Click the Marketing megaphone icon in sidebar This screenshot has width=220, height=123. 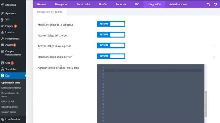click(2, 5)
